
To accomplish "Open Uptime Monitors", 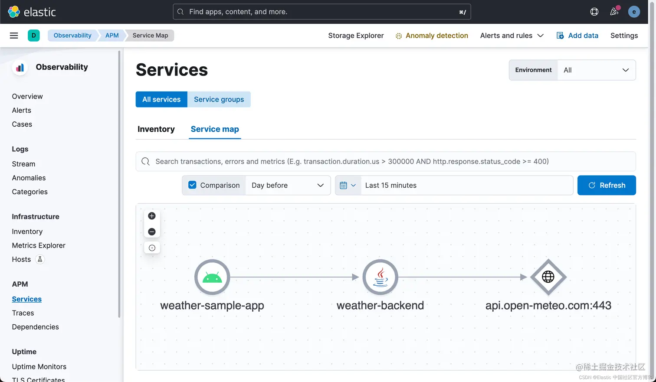I will tap(39, 367).
